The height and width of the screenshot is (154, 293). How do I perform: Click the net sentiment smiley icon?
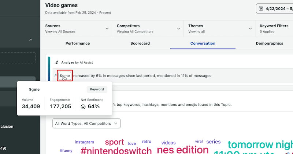(83, 106)
